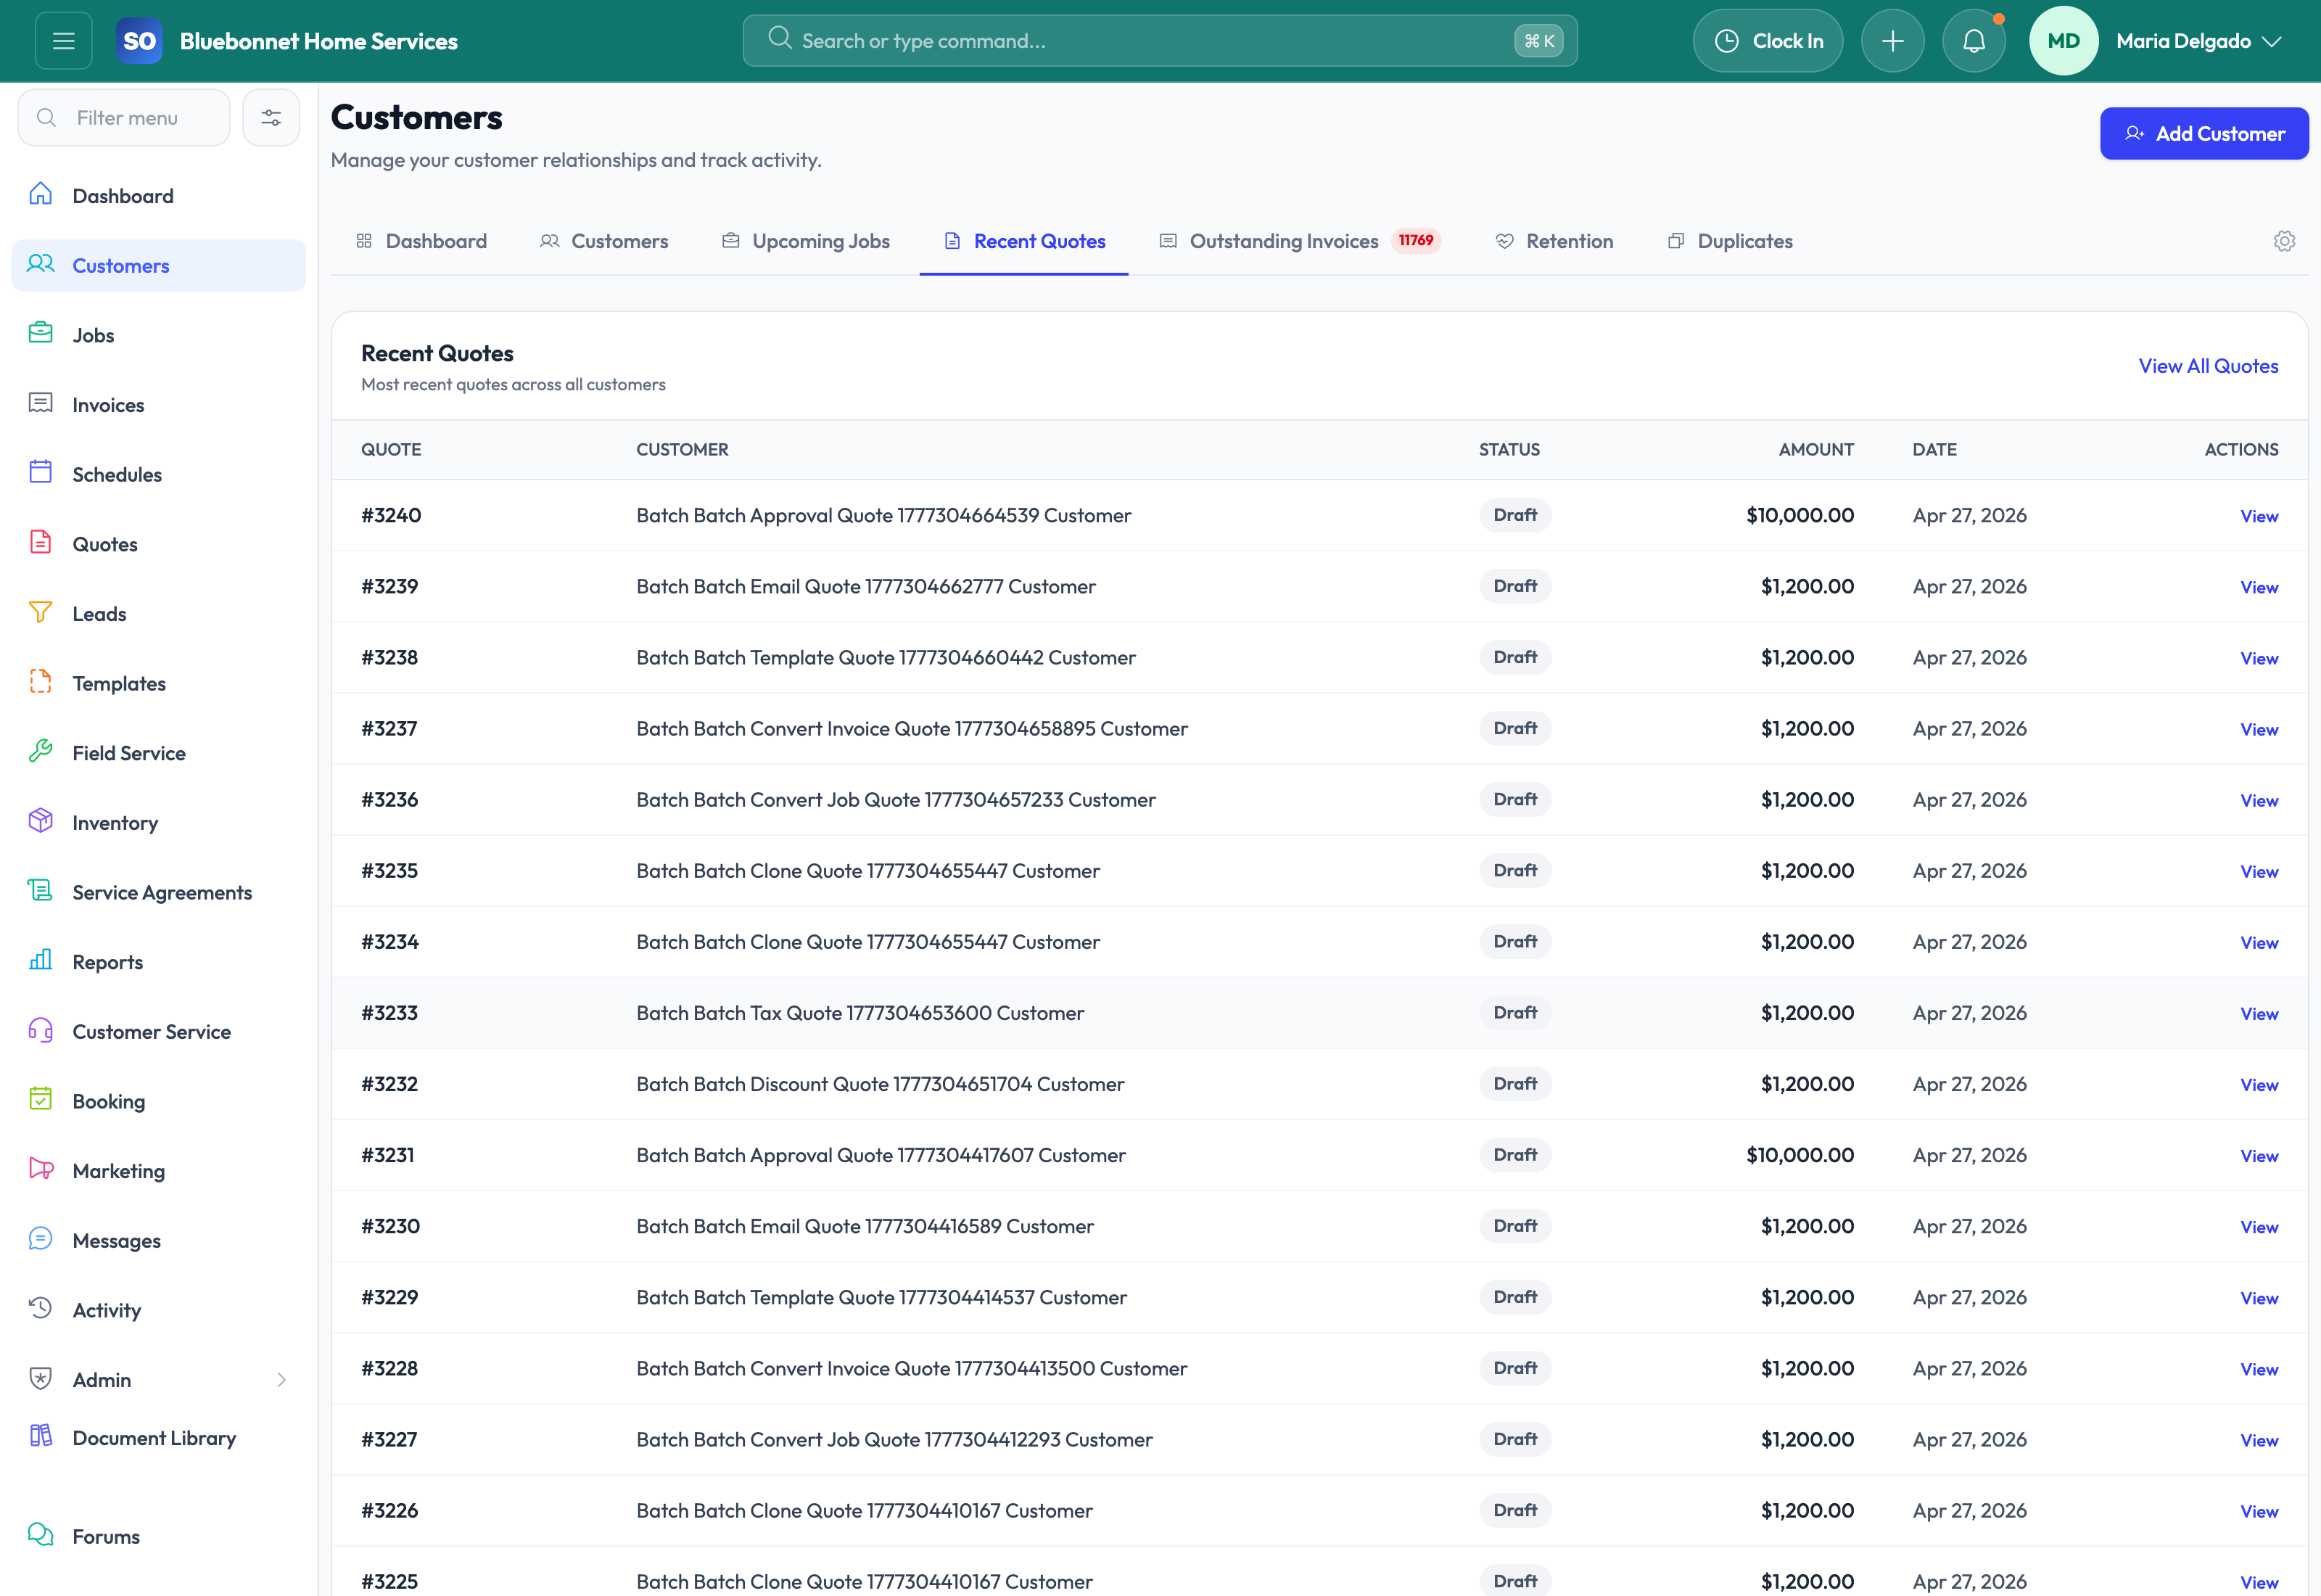The height and width of the screenshot is (1596, 2321).
Task: Switch to the Upcoming Jobs tab
Action: 806,241
